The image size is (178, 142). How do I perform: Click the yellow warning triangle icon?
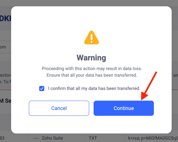click(91, 38)
